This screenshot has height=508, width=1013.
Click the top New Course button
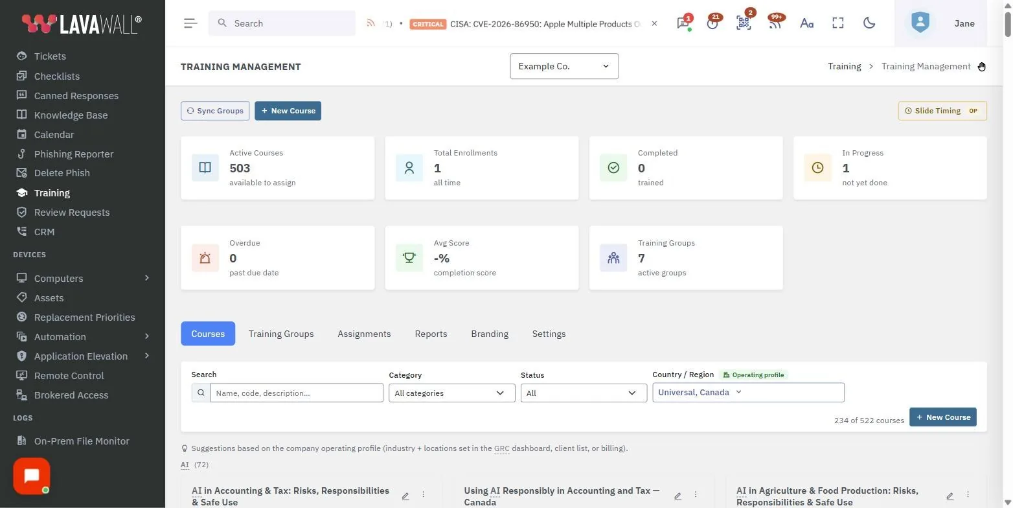point(288,111)
